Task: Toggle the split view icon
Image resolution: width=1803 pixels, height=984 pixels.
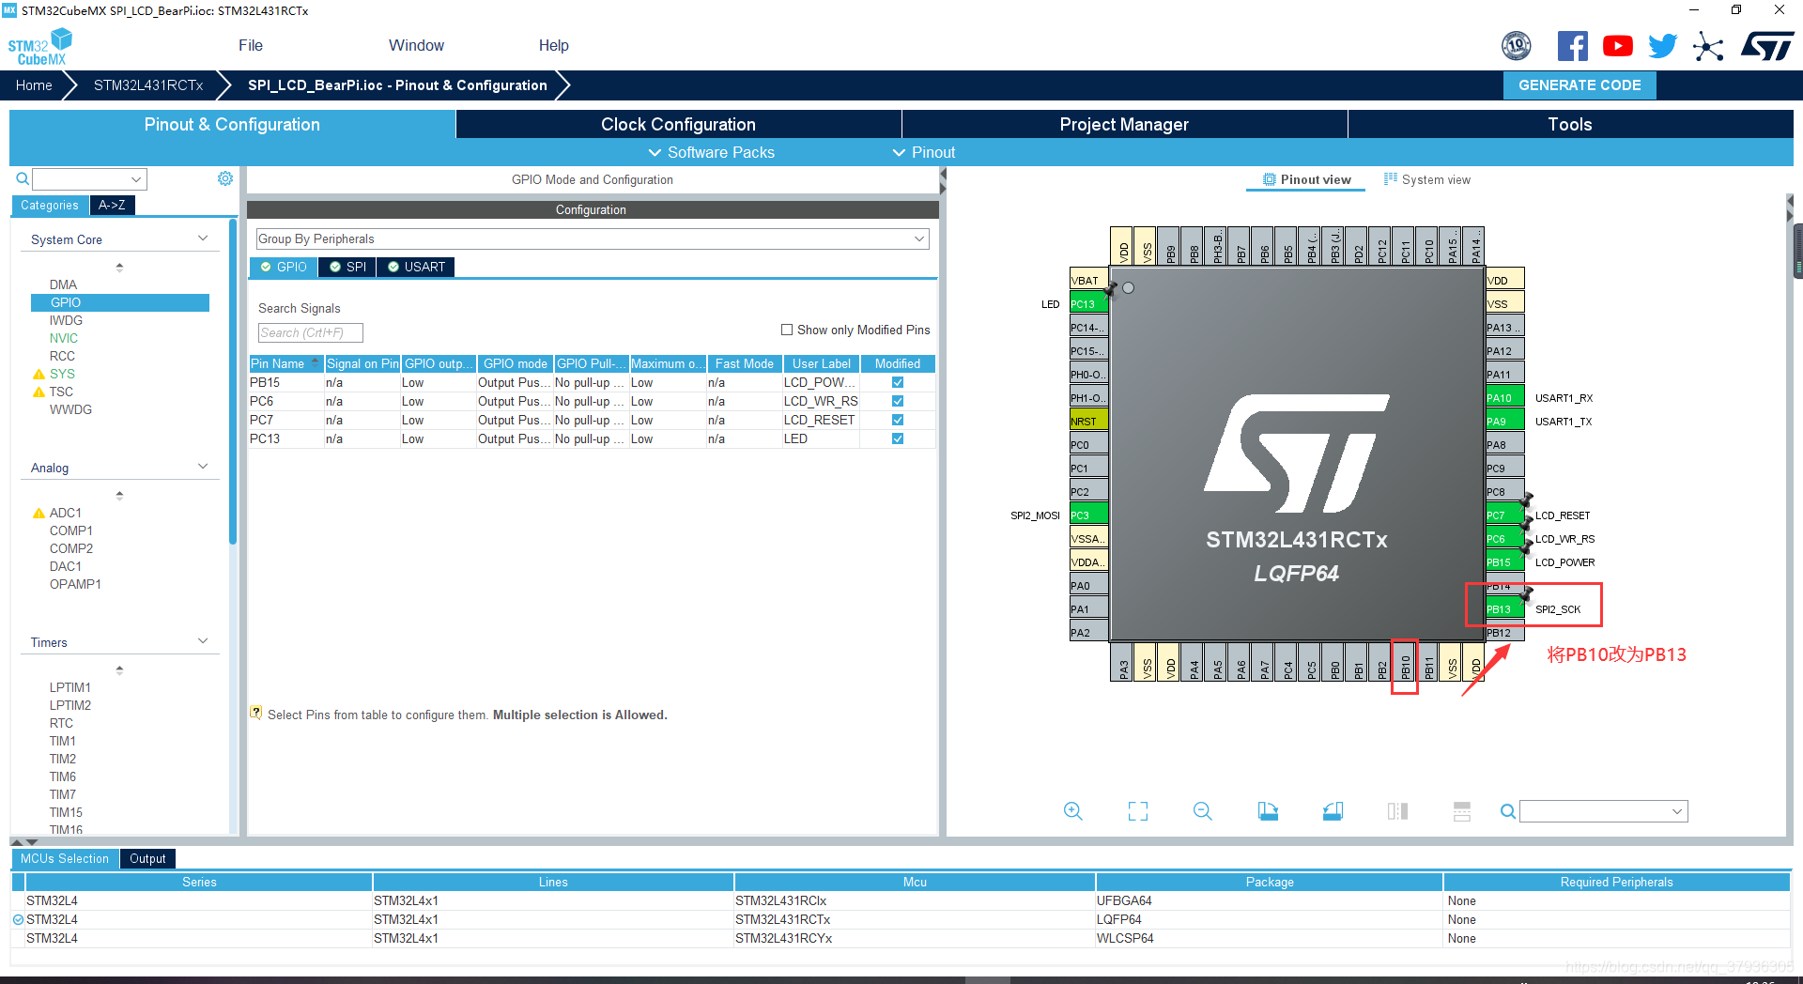Action: [1397, 811]
